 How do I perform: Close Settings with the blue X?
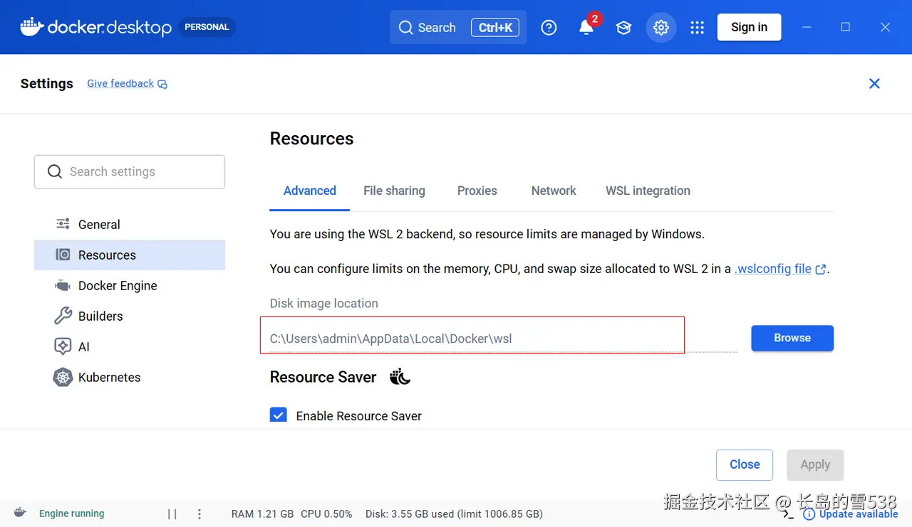(874, 83)
